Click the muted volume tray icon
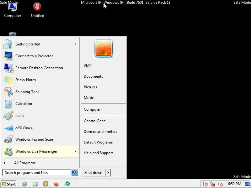Viewport: 251px width, 188px height. [220, 184]
